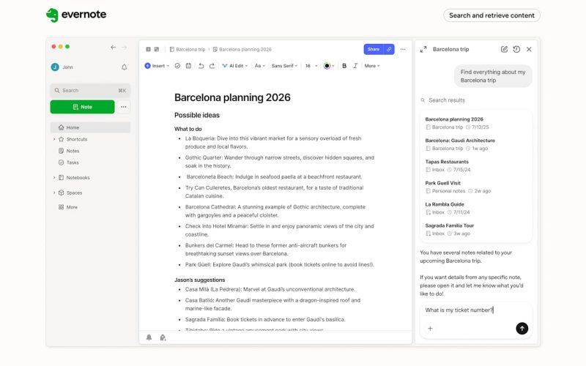
Task: Undo the last edit
Action: (x=201, y=66)
